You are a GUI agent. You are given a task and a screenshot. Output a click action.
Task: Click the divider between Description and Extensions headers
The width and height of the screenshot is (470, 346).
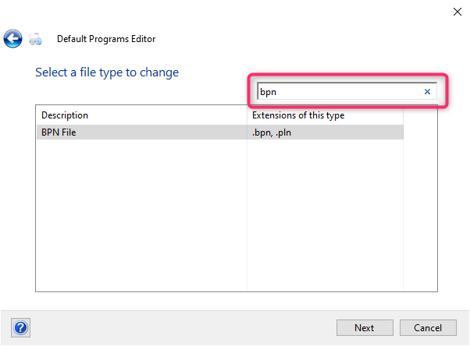(247, 115)
